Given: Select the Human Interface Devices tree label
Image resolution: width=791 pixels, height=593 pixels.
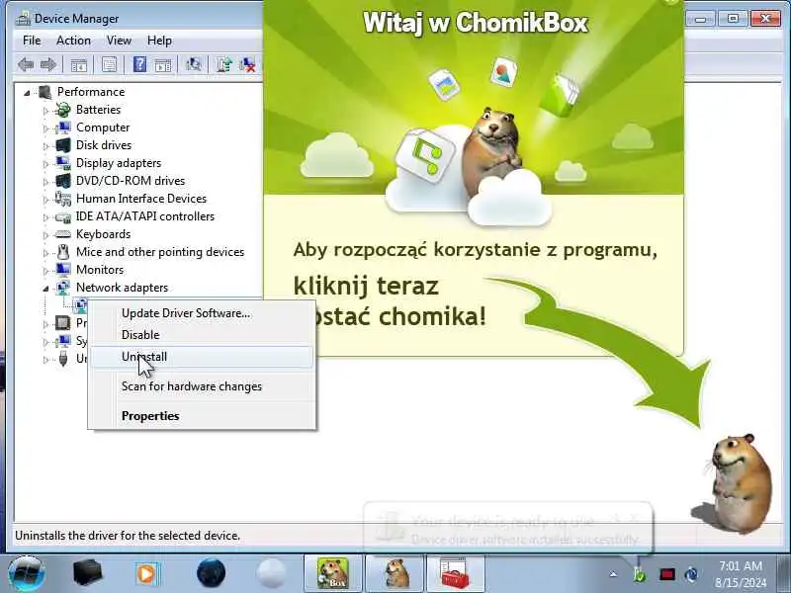Looking at the screenshot, I should pos(141,199).
